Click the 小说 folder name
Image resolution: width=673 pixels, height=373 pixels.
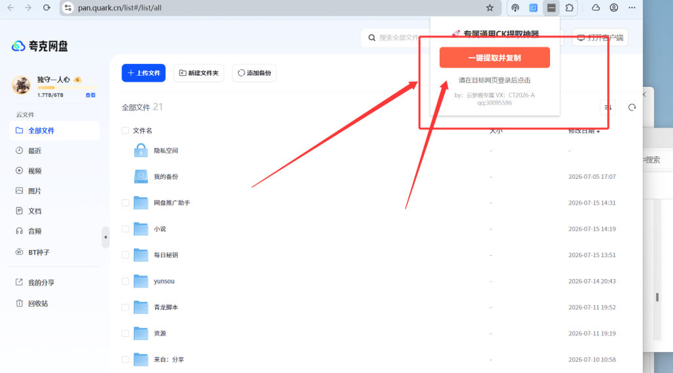pos(160,229)
